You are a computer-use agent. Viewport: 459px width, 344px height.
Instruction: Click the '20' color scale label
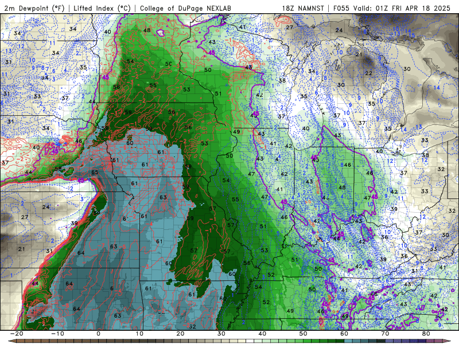pyautogui.click(x=180, y=334)
